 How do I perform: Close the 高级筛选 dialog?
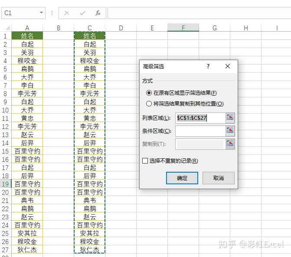228,66
